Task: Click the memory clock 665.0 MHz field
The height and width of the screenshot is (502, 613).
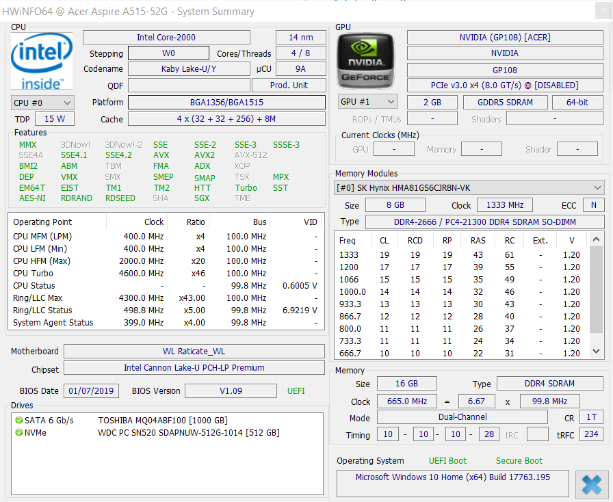Action: click(x=406, y=401)
